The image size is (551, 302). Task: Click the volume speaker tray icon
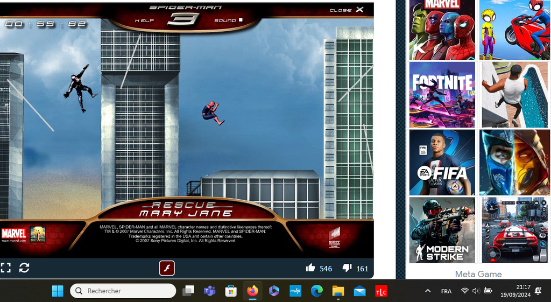click(x=476, y=291)
